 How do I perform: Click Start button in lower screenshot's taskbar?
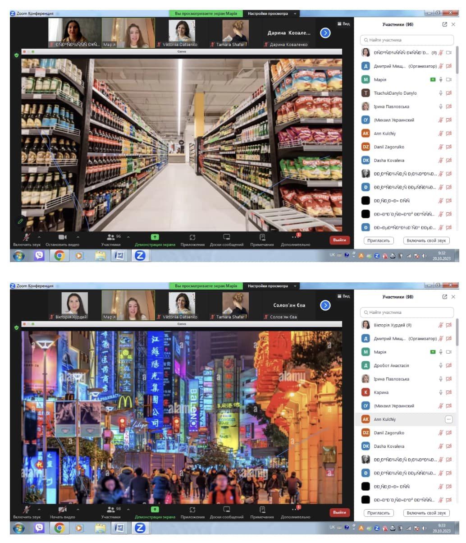(19, 528)
